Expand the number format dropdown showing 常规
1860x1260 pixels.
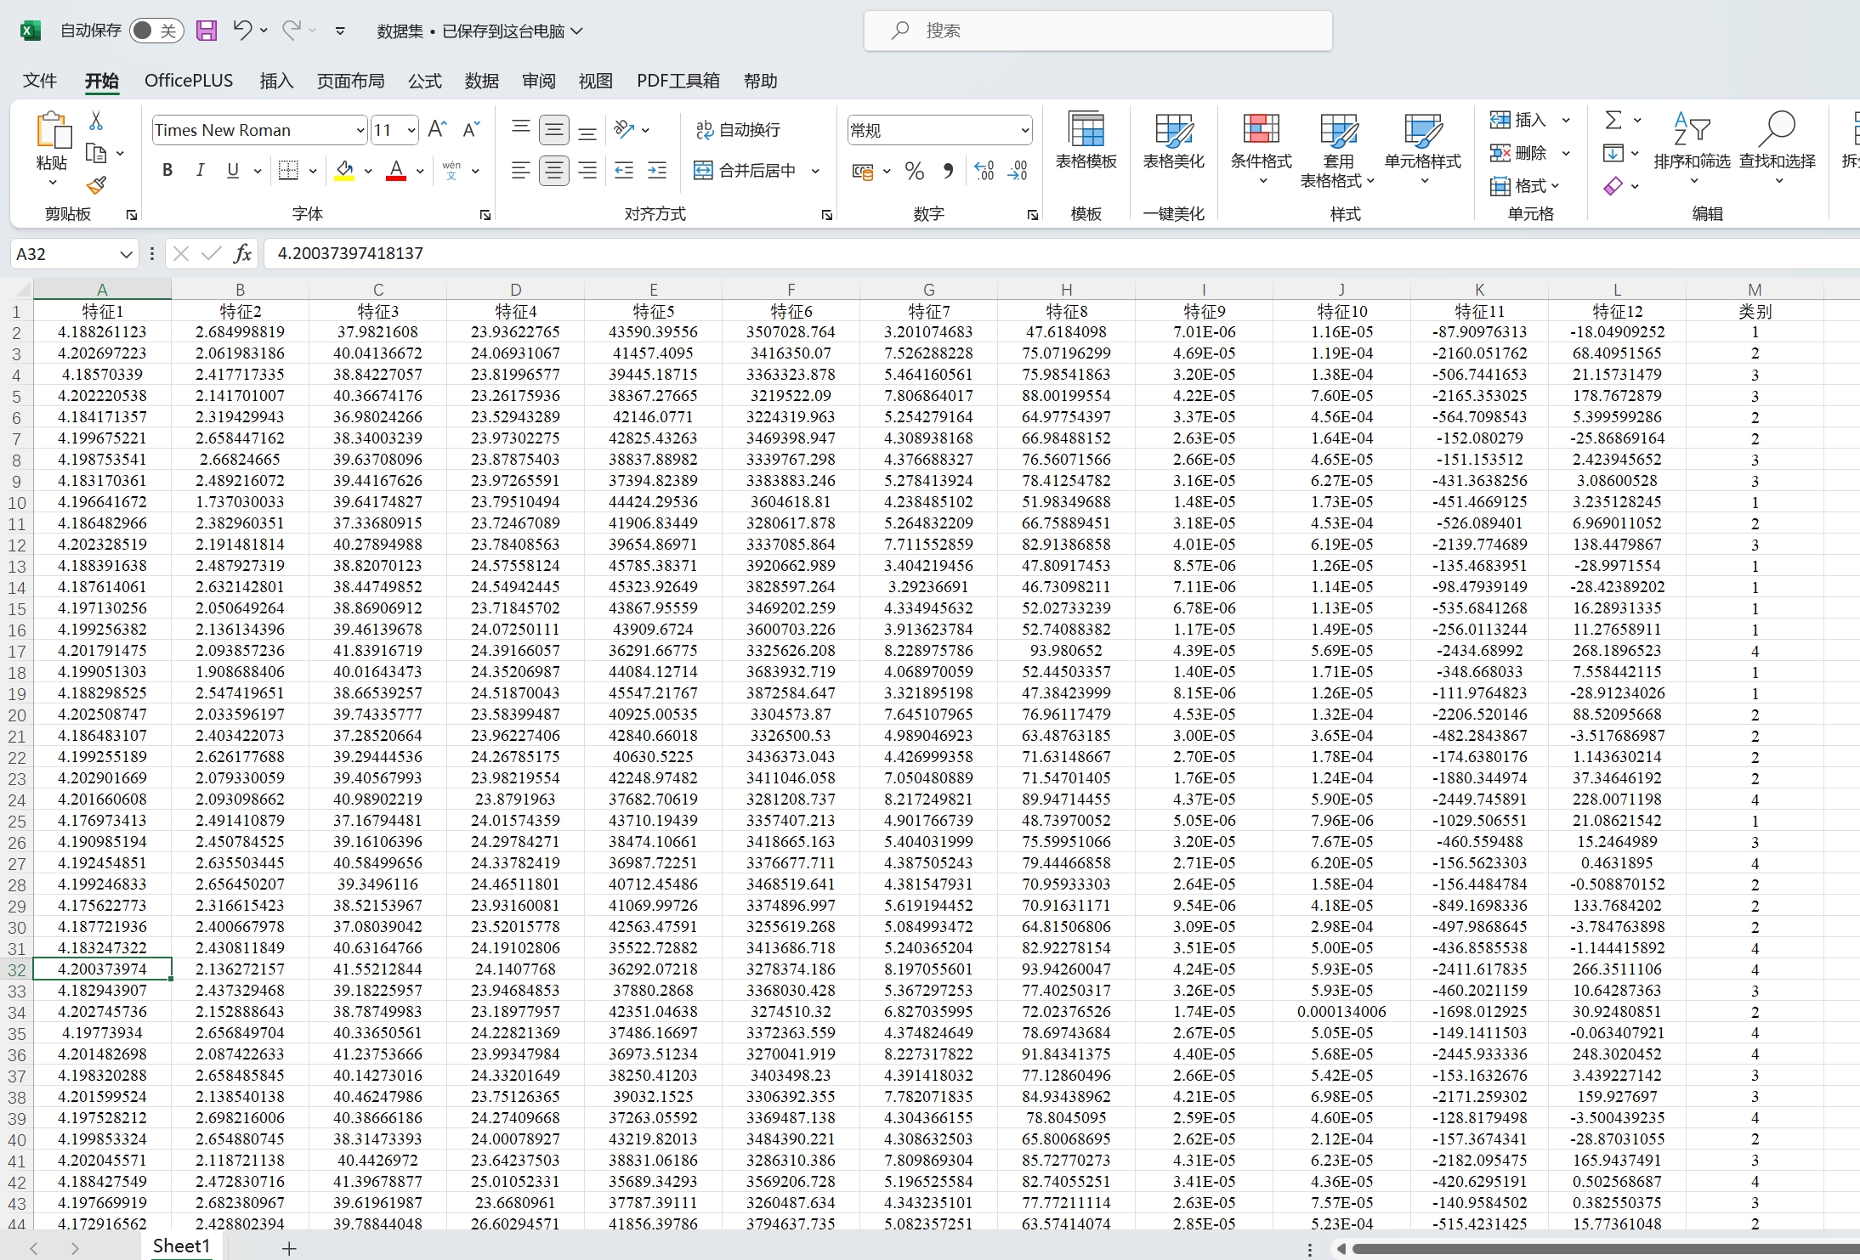click(1024, 130)
